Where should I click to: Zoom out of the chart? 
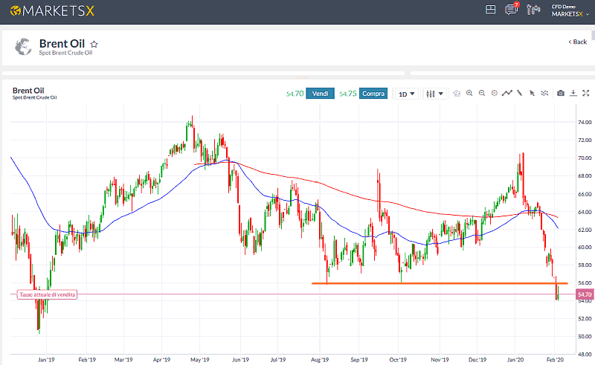tap(482, 94)
